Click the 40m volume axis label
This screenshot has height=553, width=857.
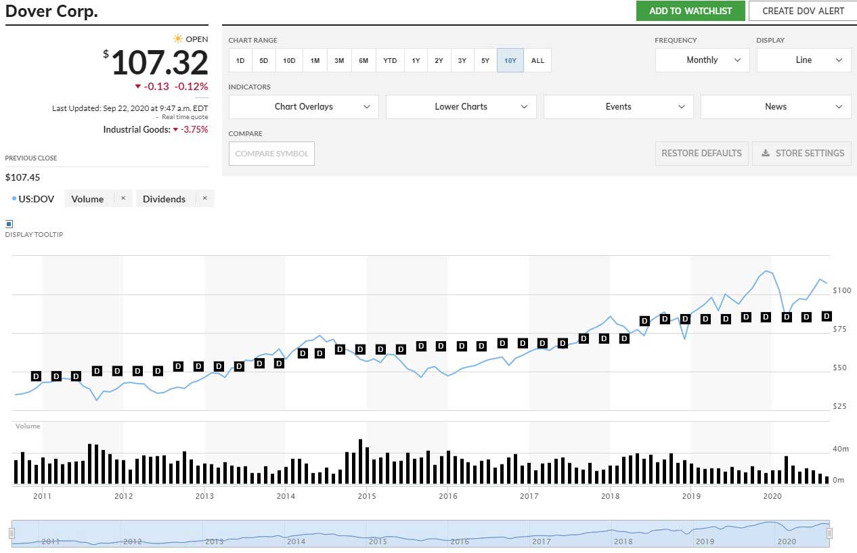pos(840,449)
